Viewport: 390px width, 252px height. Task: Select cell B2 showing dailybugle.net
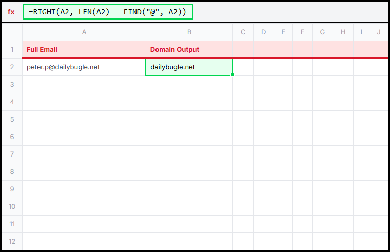(189, 67)
